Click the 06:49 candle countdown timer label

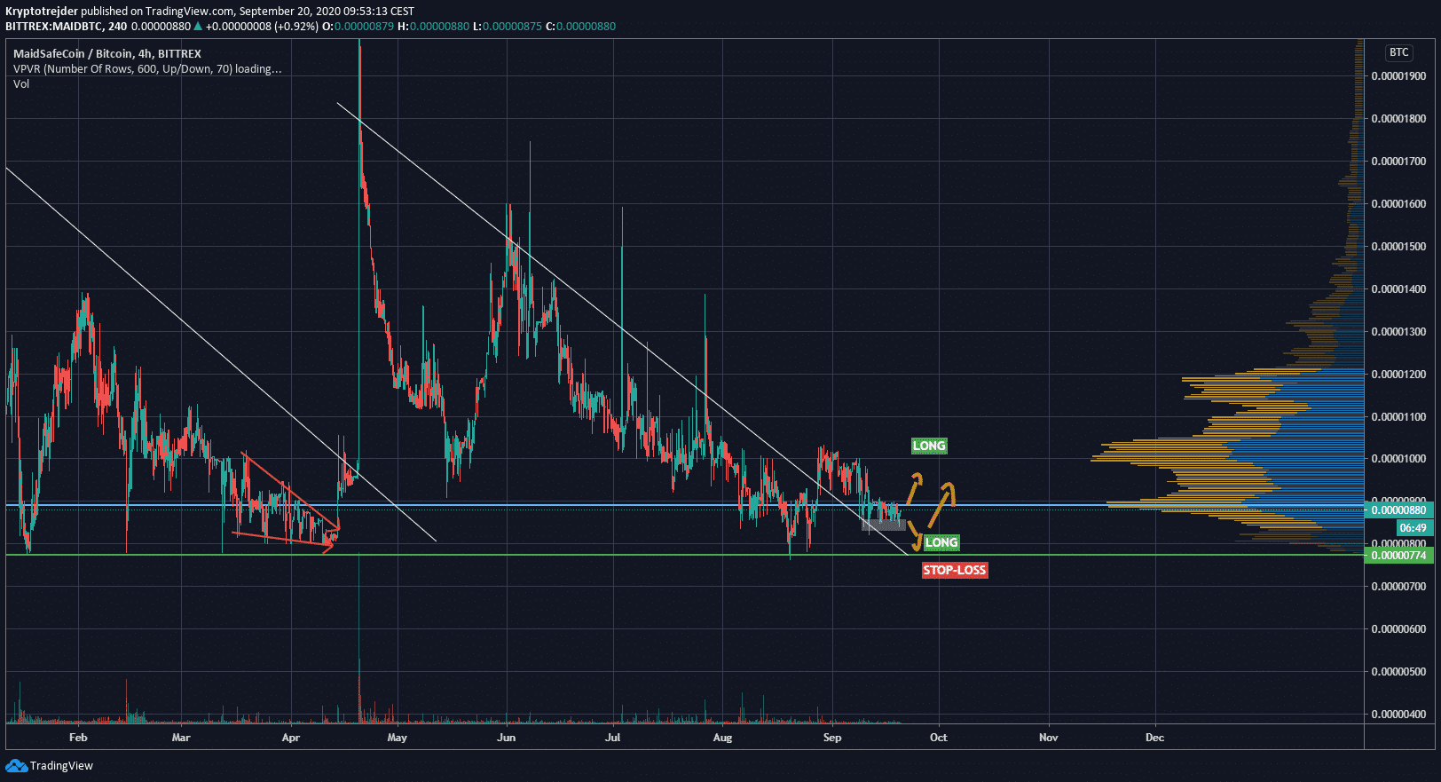tap(1412, 528)
